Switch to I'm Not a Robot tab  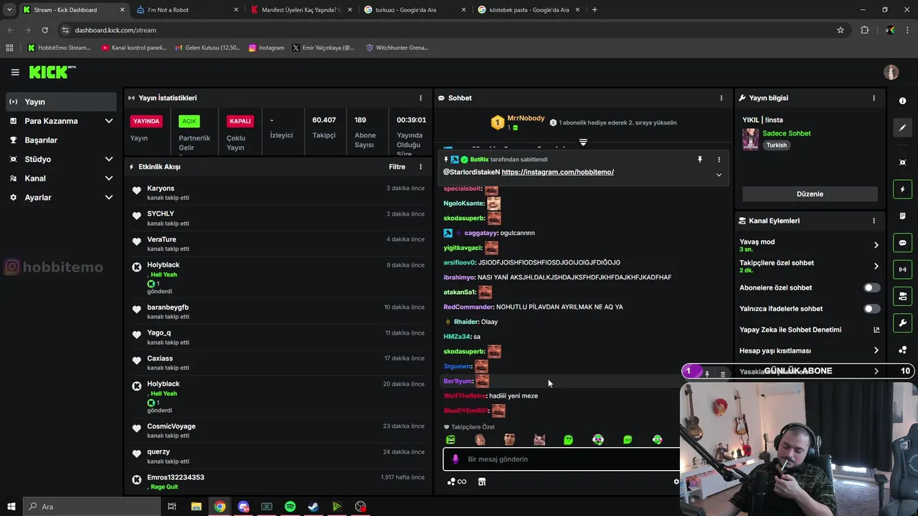tap(188, 10)
